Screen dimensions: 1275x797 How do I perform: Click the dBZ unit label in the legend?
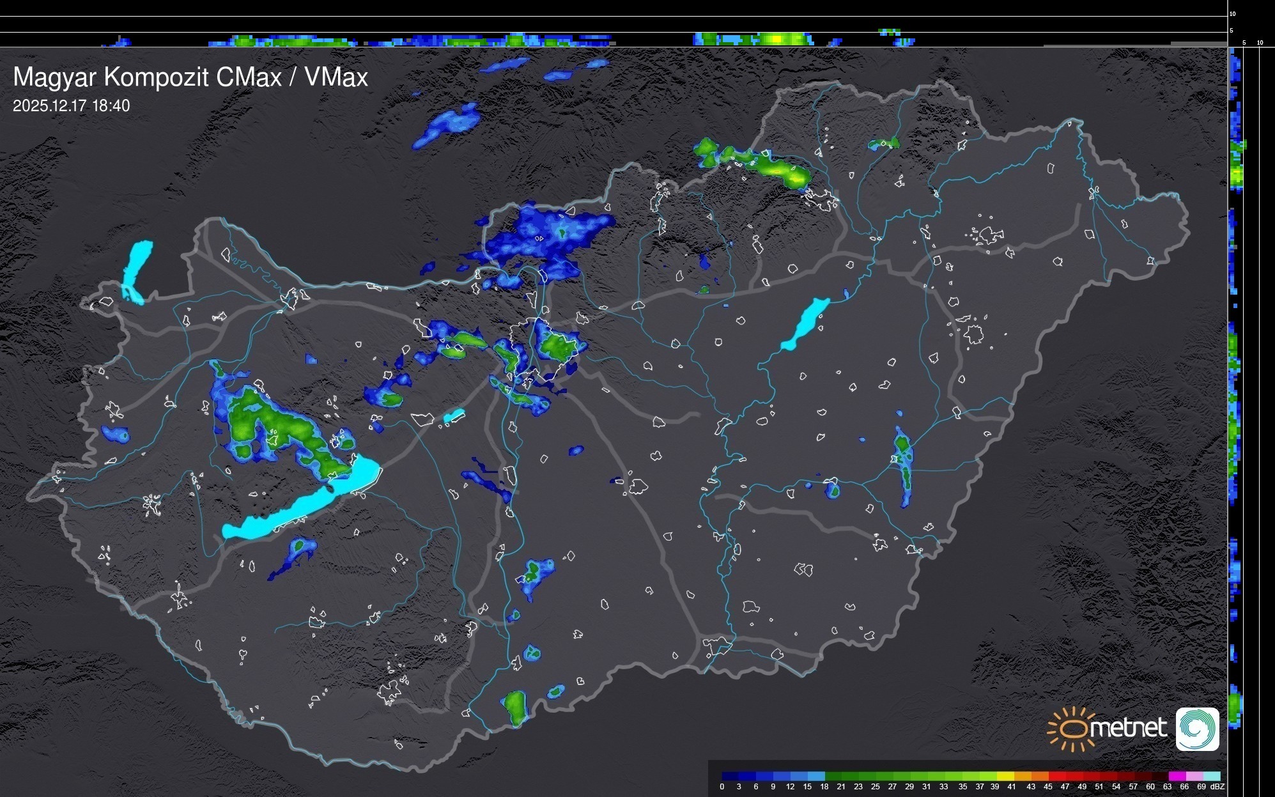[1217, 787]
